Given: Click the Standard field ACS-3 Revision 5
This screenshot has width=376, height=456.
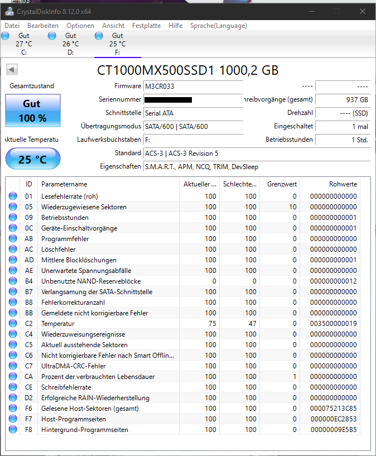Looking at the screenshot, I should tap(257, 153).
